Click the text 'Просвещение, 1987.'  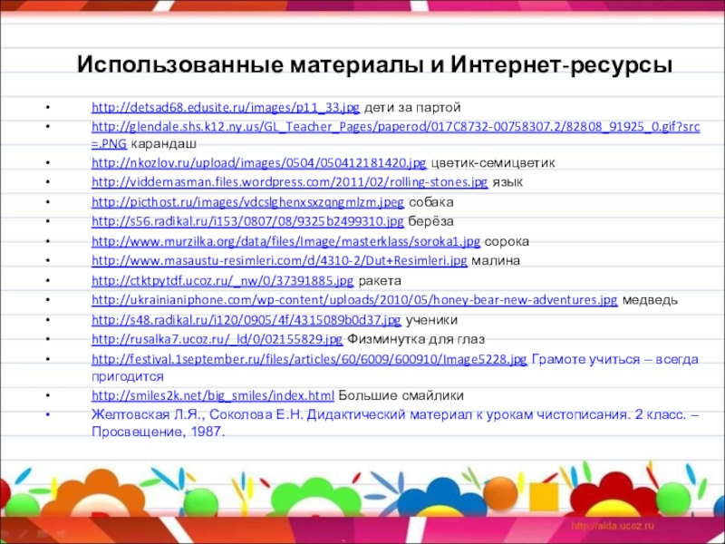point(158,432)
